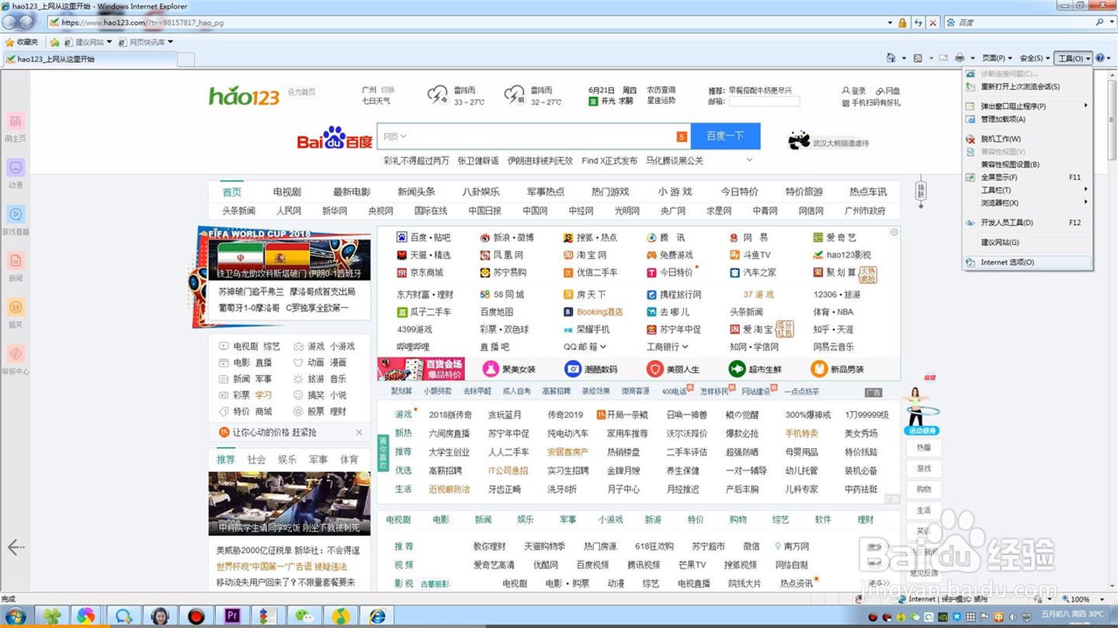
Task: Click the green clover taskbar icon
Action: click(50, 616)
